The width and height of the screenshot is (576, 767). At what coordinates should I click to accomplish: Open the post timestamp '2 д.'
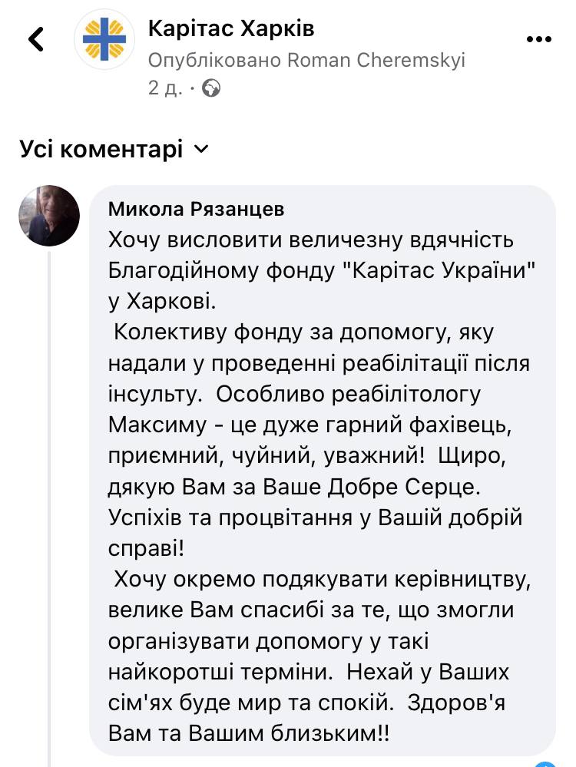[165, 88]
